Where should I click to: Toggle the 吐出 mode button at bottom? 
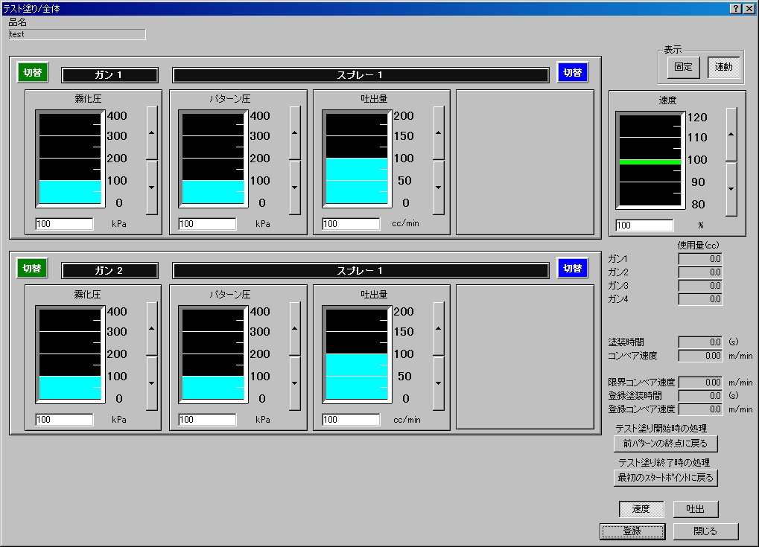[x=695, y=509]
